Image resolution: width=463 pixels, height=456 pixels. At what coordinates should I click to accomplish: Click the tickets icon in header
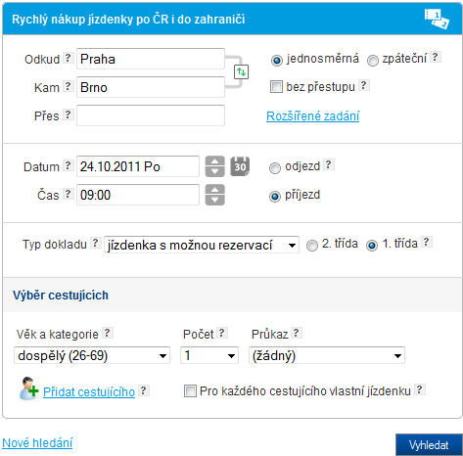pyautogui.click(x=437, y=19)
